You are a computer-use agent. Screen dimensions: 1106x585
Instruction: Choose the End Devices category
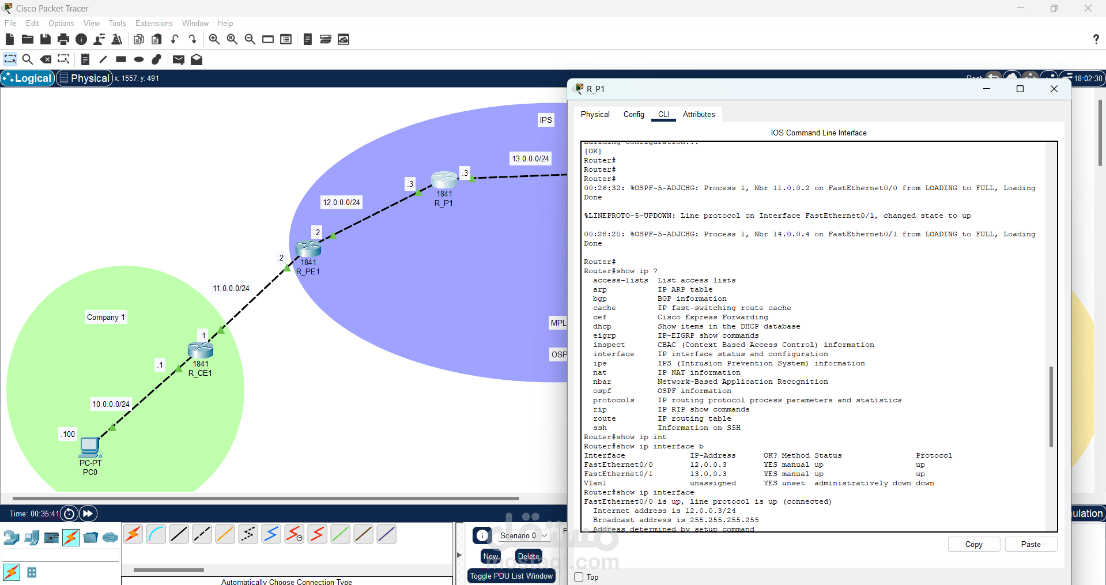[x=32, y=538]
